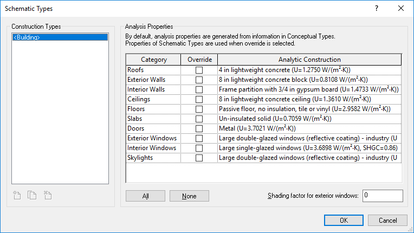
Task: Confirm with the OK button
Action: coord(344,221)
